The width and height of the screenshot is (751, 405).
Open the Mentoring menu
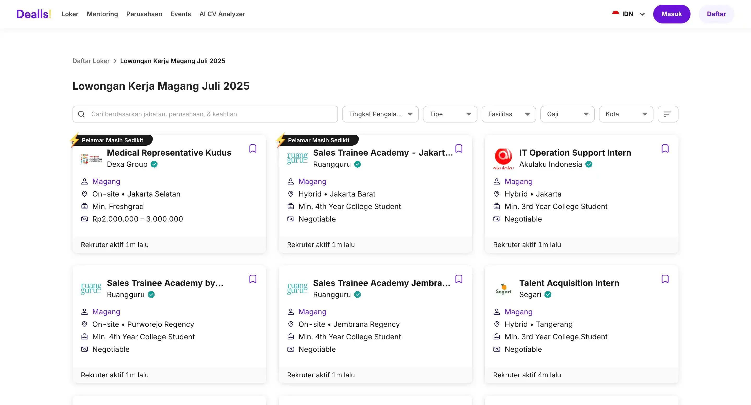click(102, 14)
